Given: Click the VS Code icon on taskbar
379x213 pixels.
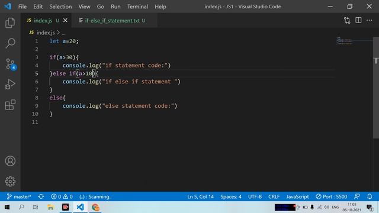Looking at the screenshot, I should click(81, 207).
